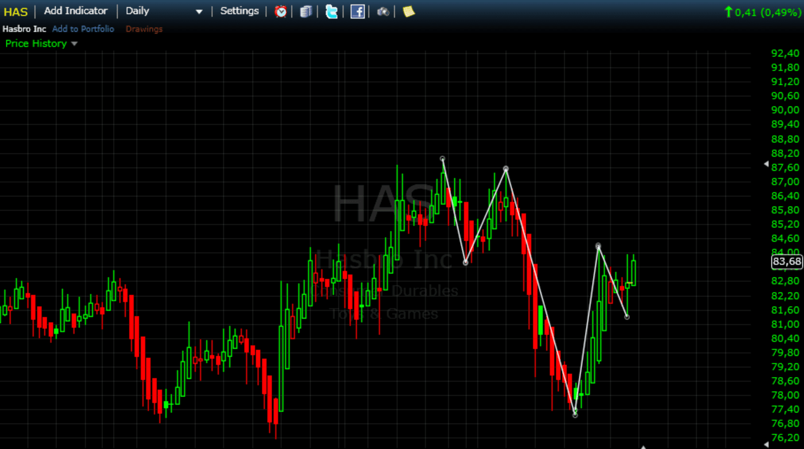Select the 90,00 price axis label
Screen dimensions: 804x449
tap(785, 110)
